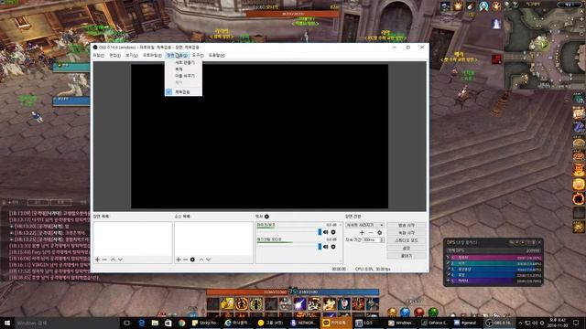Adjust the transition duration stepper arrows
This screenshot has width=586, height=329.
tap(382, 239)
